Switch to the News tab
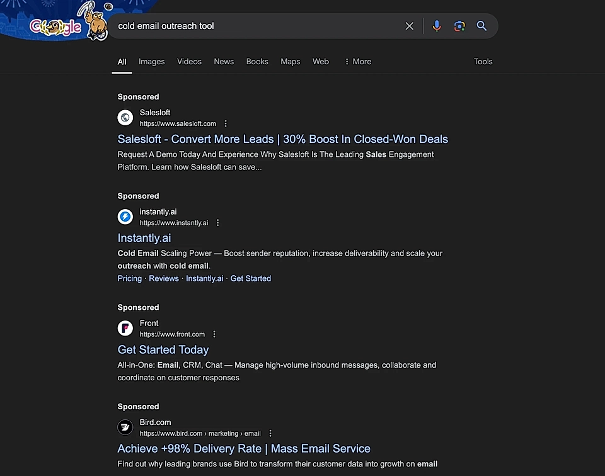 point(224,61)
